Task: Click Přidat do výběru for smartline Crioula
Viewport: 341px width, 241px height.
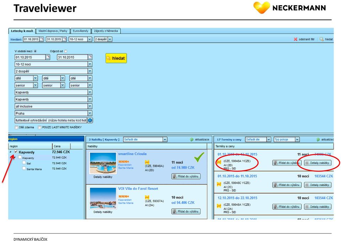Action: 186,176
